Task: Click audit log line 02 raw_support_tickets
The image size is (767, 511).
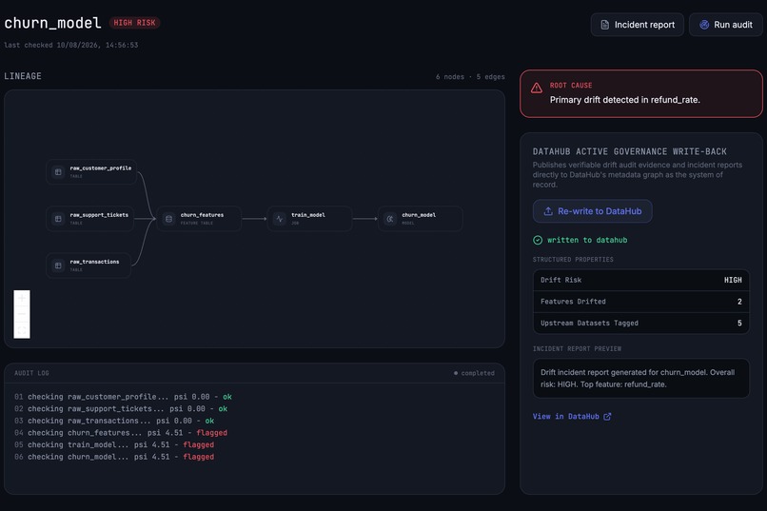Action: [121, 409]
